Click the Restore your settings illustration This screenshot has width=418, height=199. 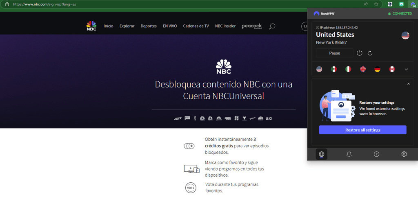point(337,106)
